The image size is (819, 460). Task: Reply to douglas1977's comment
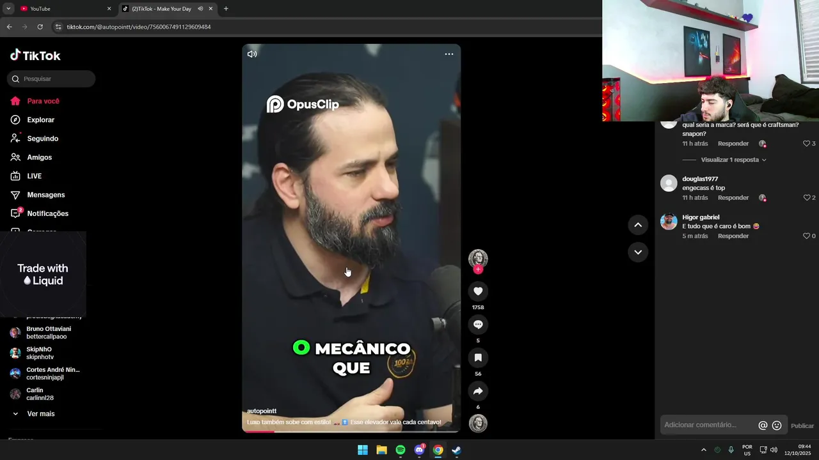[733, 198]
